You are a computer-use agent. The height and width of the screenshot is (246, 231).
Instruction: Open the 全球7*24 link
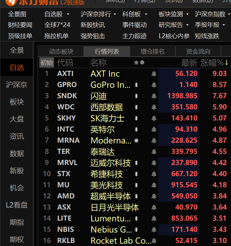57,25
